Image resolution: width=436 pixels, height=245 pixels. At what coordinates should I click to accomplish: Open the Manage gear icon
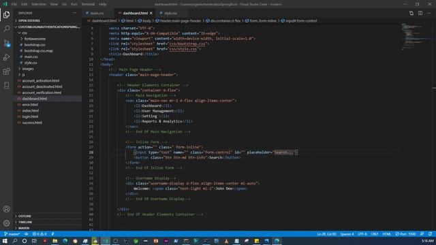[6, 223]
